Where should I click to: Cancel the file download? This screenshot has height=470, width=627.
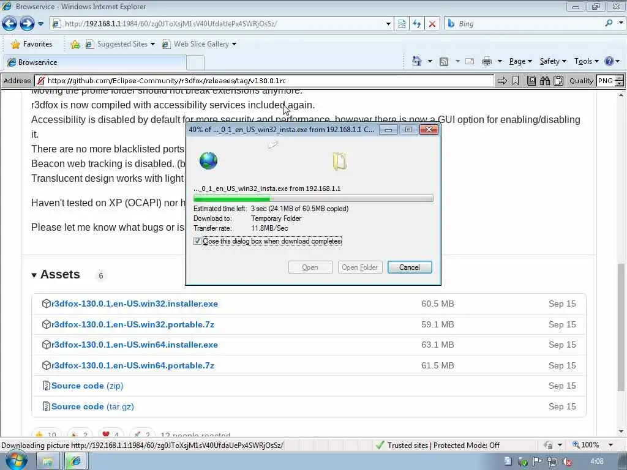(x=410, y=267)
